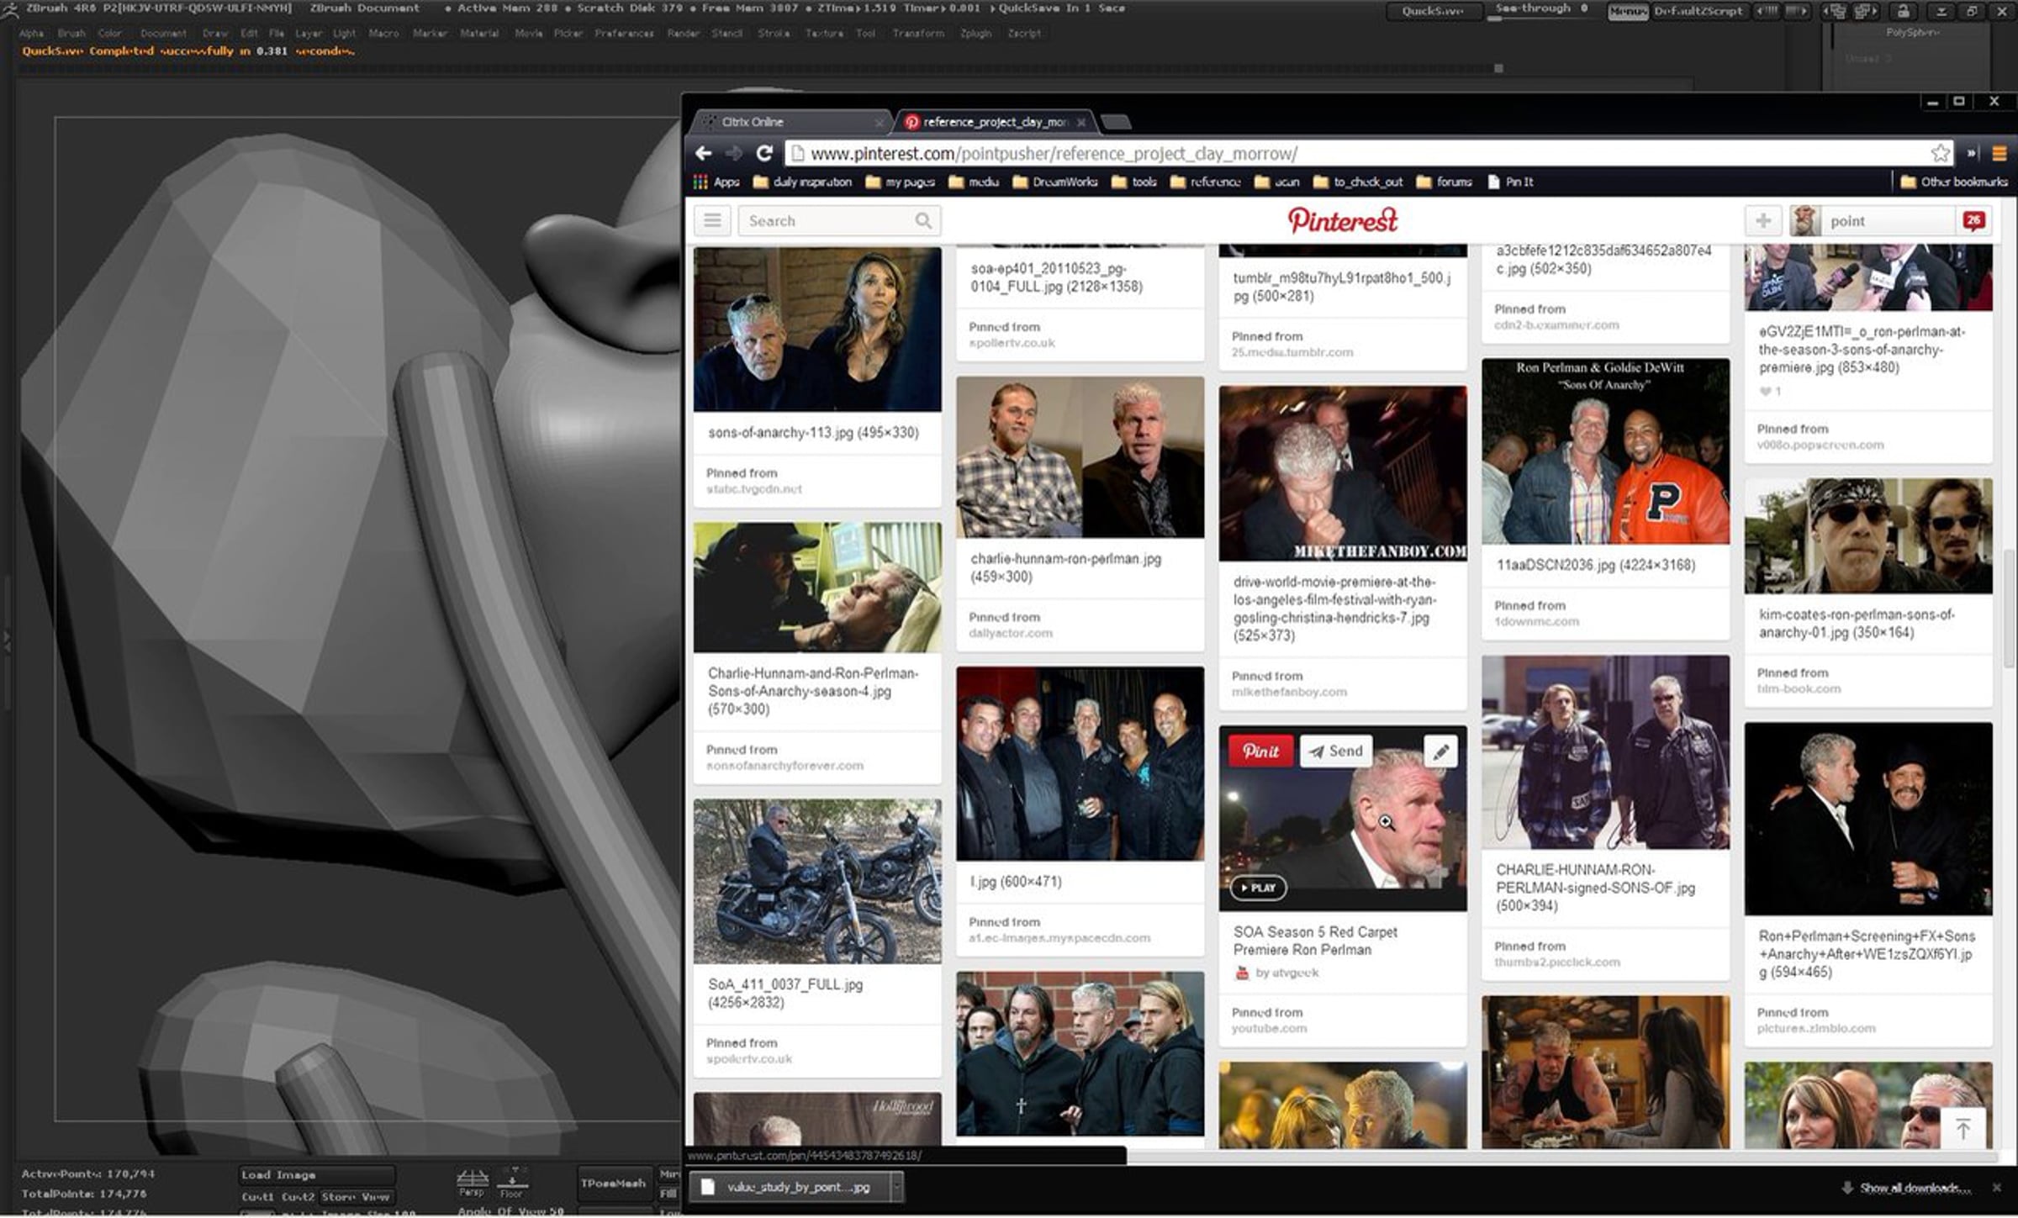Click the Pinterest add pin plus button
The height and width of the screenshot is (1218, 2018).
(1763, 220)
